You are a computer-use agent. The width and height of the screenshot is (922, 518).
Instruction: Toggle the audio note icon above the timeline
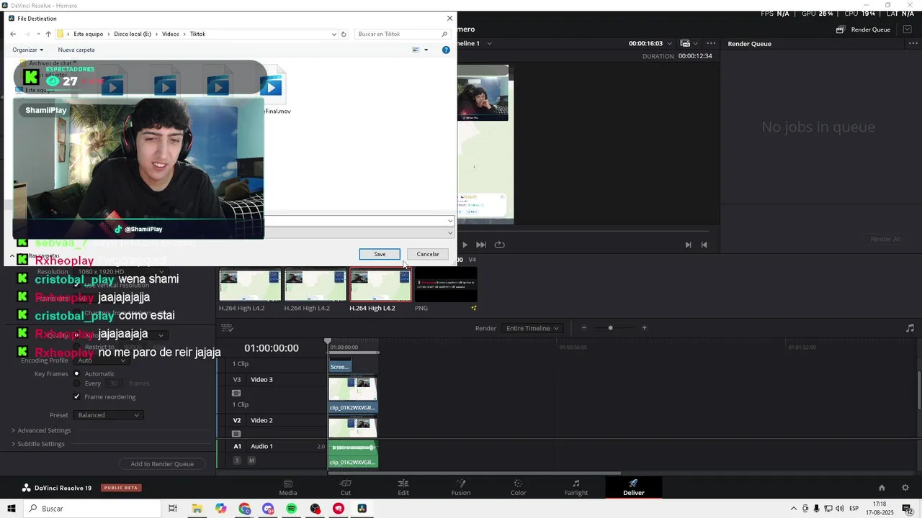(910, 328)
